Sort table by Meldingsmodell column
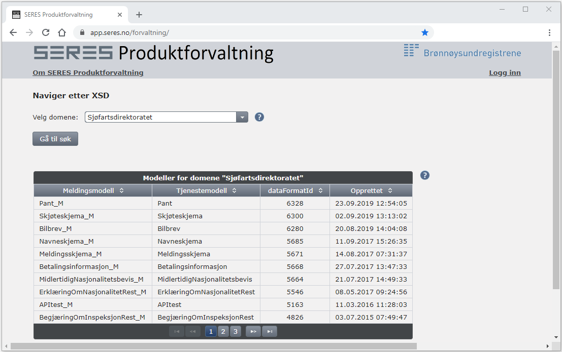This screenshot has width=562, height=352. coord(93,190)
